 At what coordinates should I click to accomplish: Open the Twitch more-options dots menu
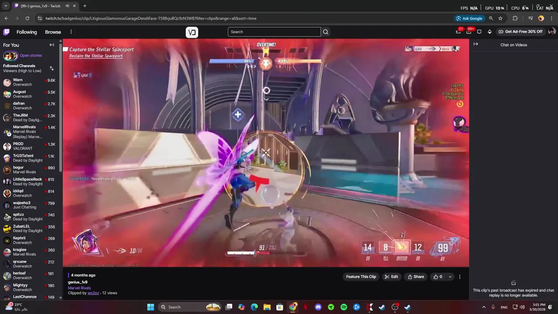[x=71, y=32]
